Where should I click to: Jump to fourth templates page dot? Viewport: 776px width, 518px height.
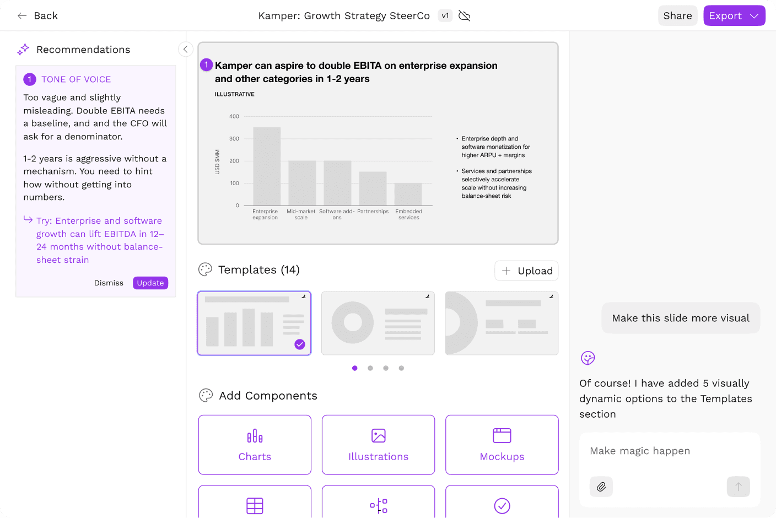401,368
